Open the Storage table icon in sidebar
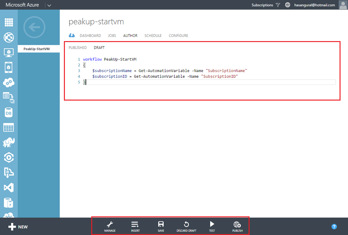Viewport: 348px width, 235px height. tap(9, 128)
